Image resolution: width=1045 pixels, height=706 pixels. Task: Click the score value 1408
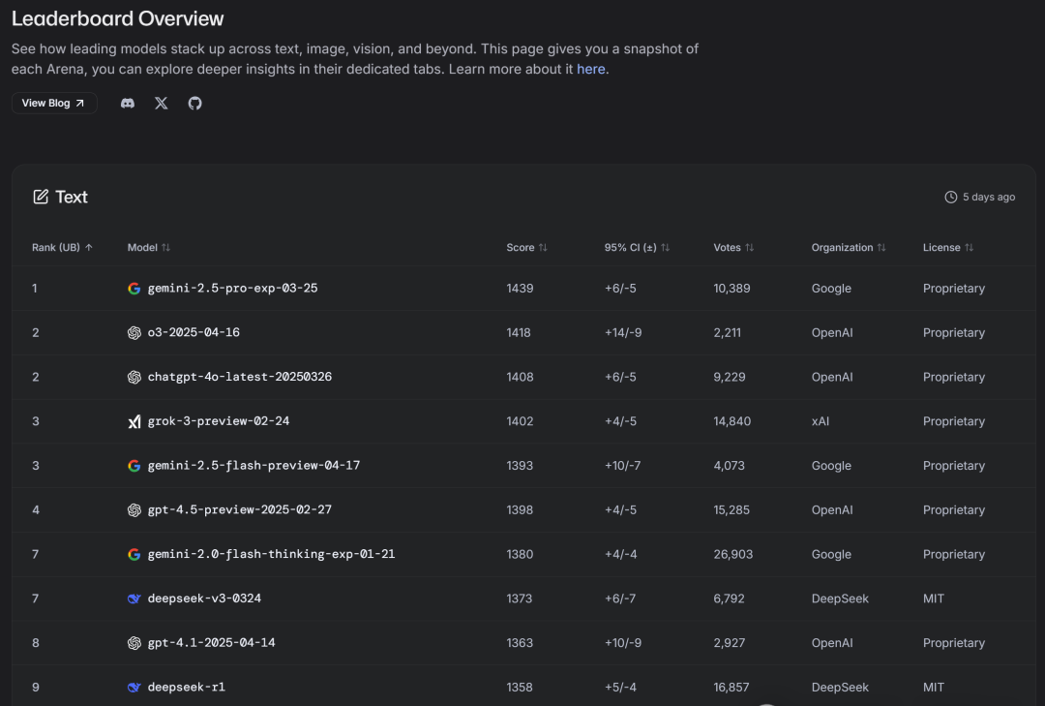coord(520,377)
